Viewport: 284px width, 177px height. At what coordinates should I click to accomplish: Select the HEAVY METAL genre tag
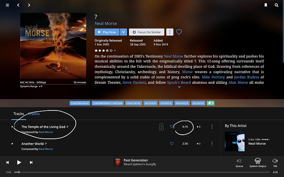[133, 103]
